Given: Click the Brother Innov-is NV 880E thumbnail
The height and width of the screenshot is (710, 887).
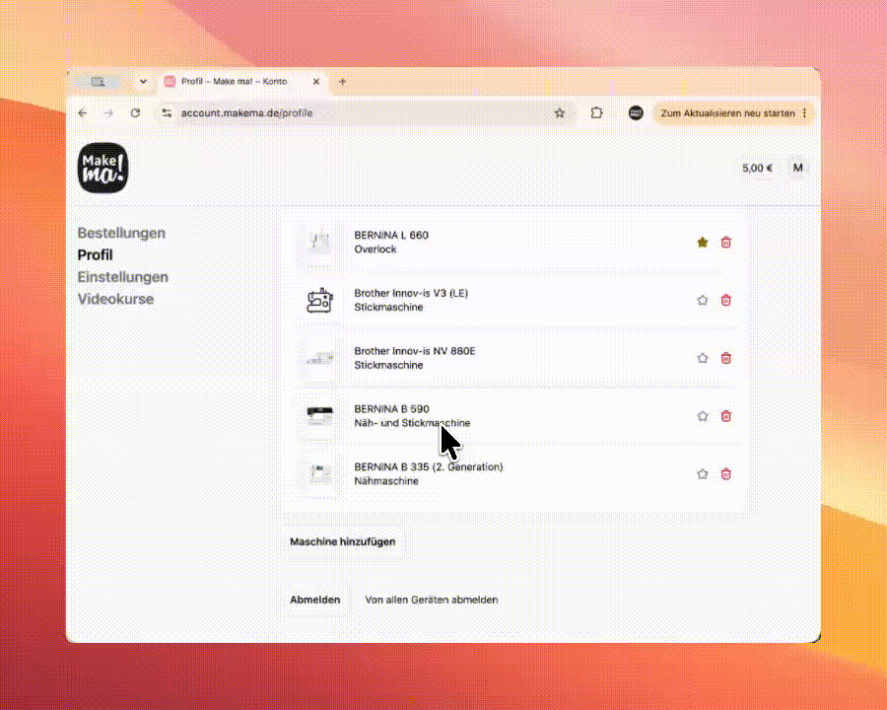Looking at the screenshot, I should point(320,358).
